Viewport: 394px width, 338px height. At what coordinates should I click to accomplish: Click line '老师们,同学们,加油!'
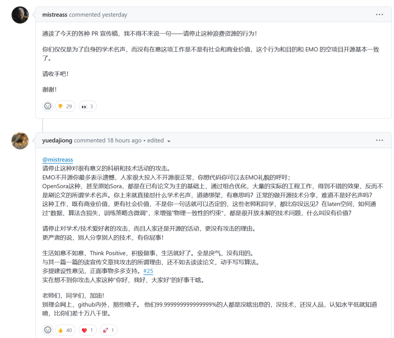73,296
